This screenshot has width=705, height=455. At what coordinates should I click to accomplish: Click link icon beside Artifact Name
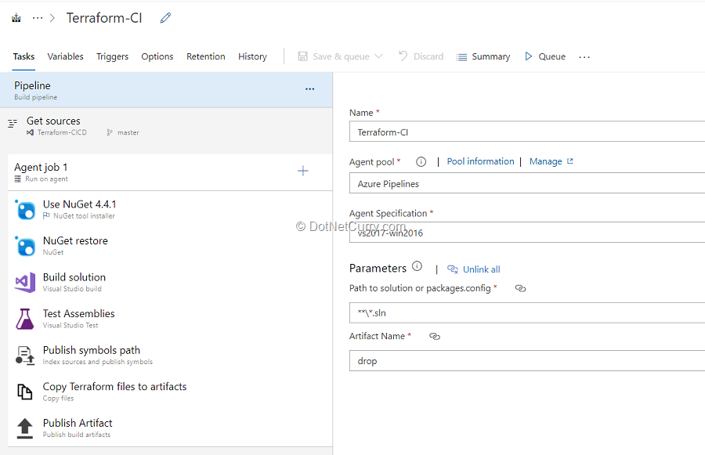point(435,336)
